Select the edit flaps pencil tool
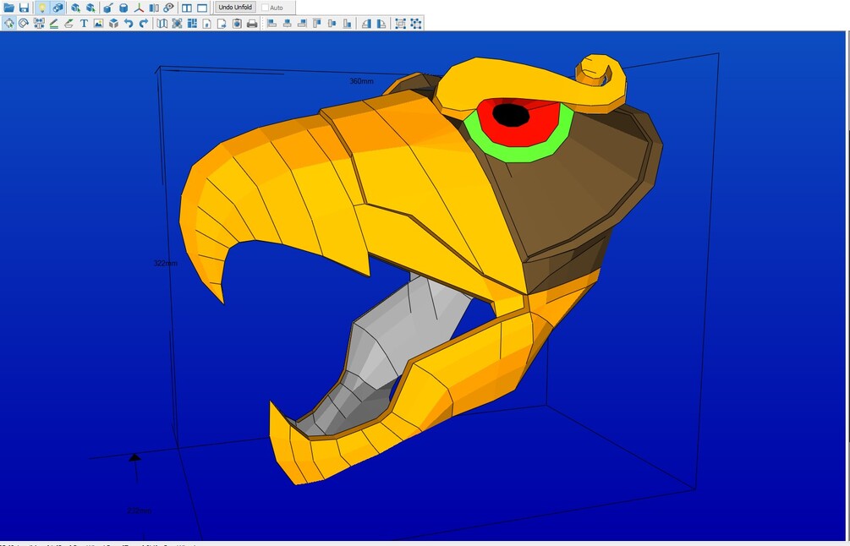This screenshot has width=850, height=546. (x=54, y=24)
